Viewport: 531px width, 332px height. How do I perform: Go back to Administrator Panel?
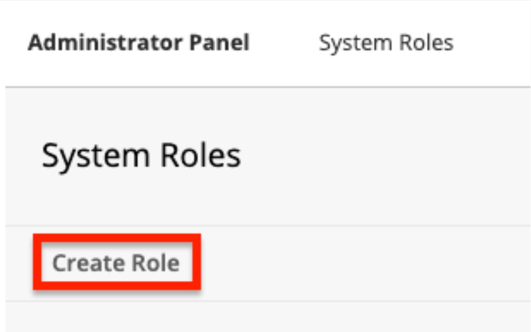point(138,43)
